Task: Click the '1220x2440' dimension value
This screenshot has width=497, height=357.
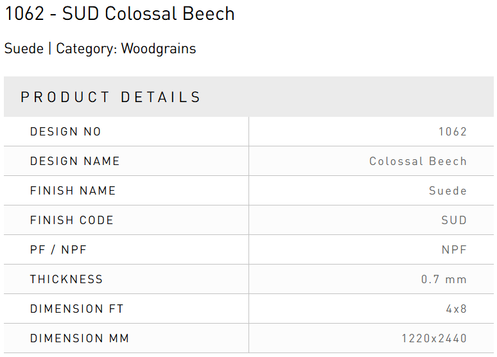Action: click(x=434, y=338)
